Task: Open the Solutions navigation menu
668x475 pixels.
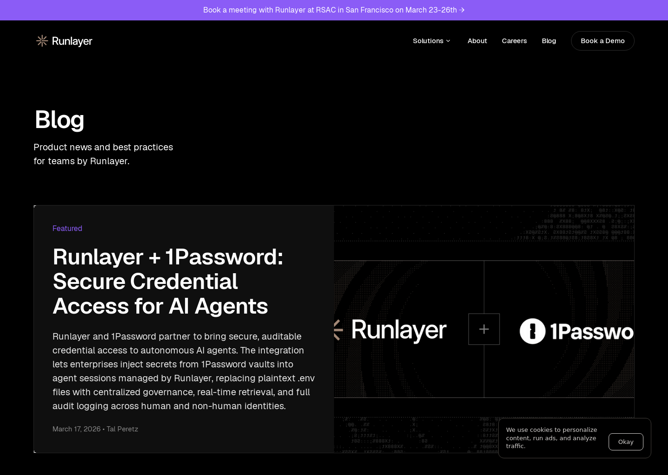Action: point(428,41)
